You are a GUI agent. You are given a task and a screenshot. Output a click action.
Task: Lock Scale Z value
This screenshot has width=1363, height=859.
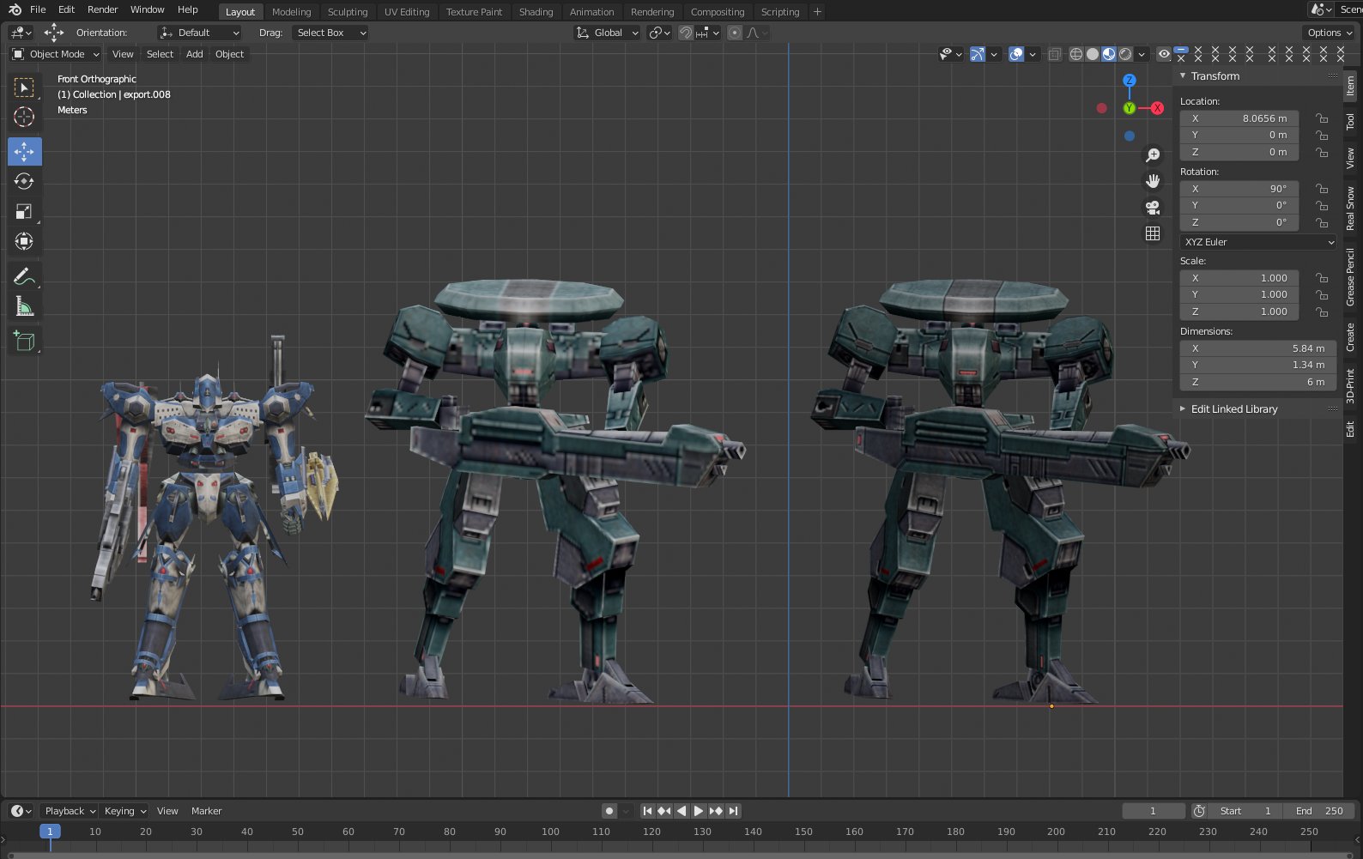click(1323, 312)
